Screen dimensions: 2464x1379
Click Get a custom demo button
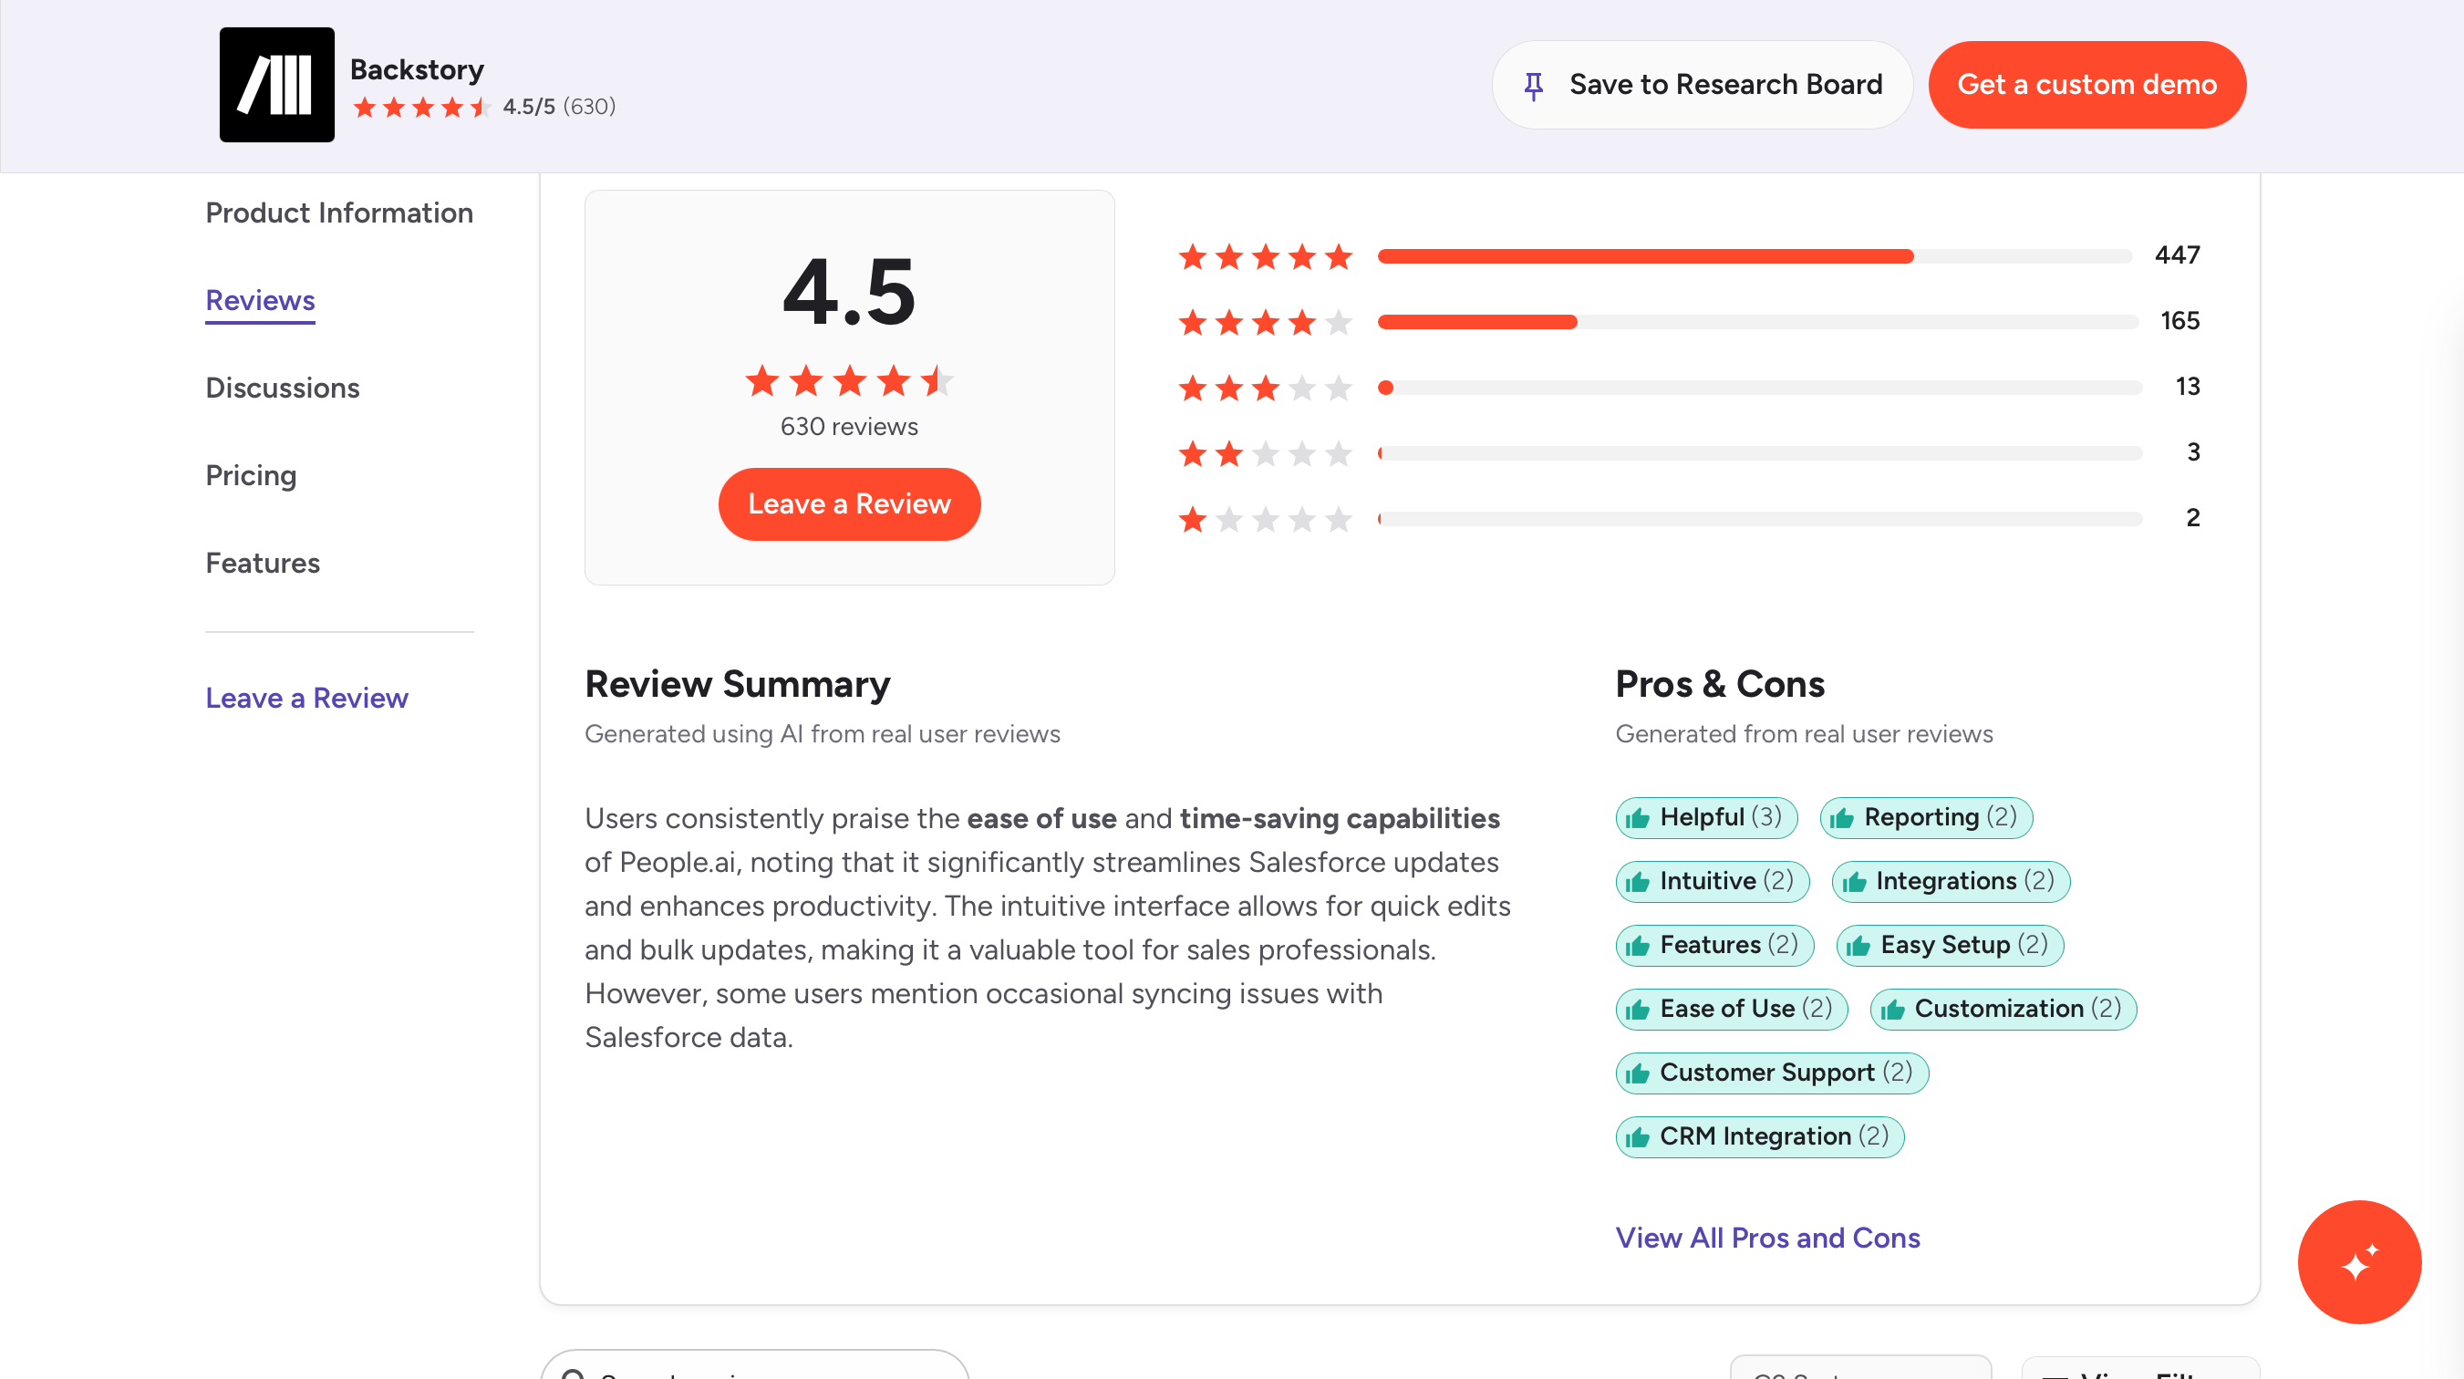coord(2086,84)
